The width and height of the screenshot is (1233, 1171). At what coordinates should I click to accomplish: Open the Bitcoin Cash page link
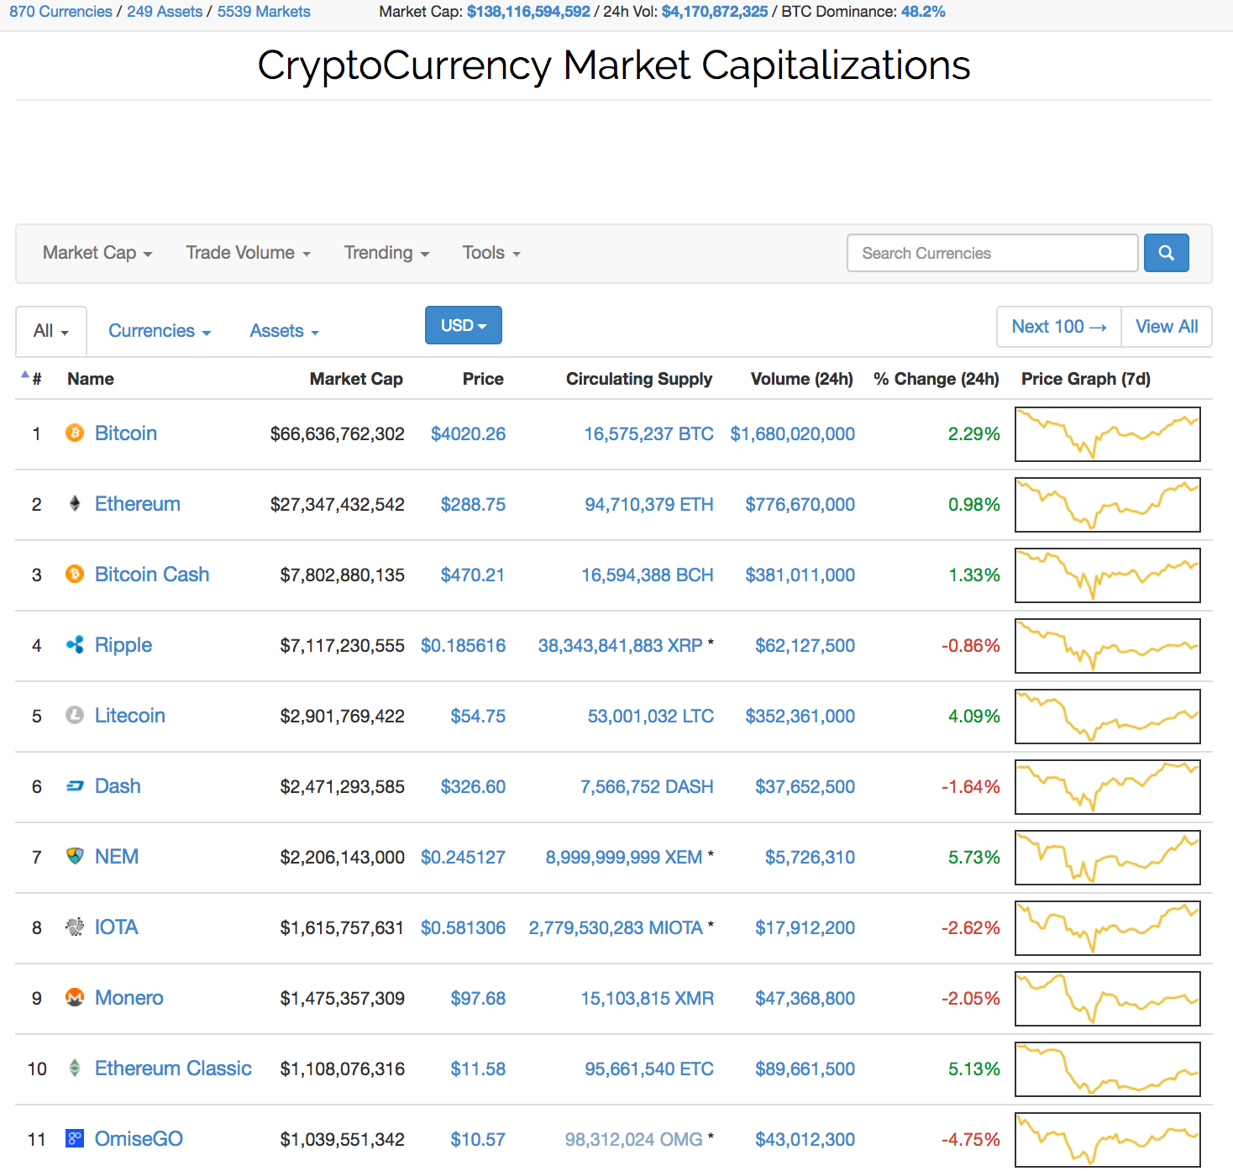pyautogui.click(x=152, y=575)
